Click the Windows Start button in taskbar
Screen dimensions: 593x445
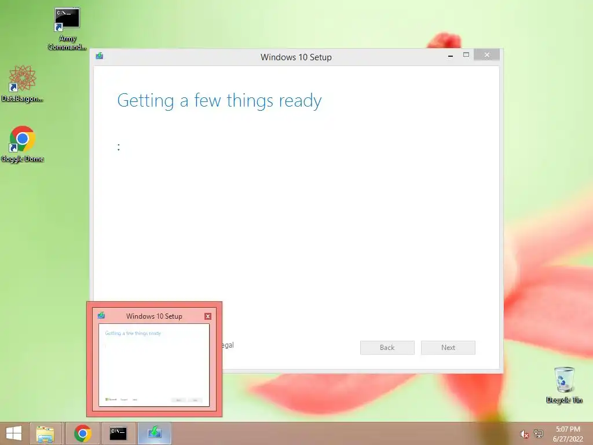coord(14,433)
